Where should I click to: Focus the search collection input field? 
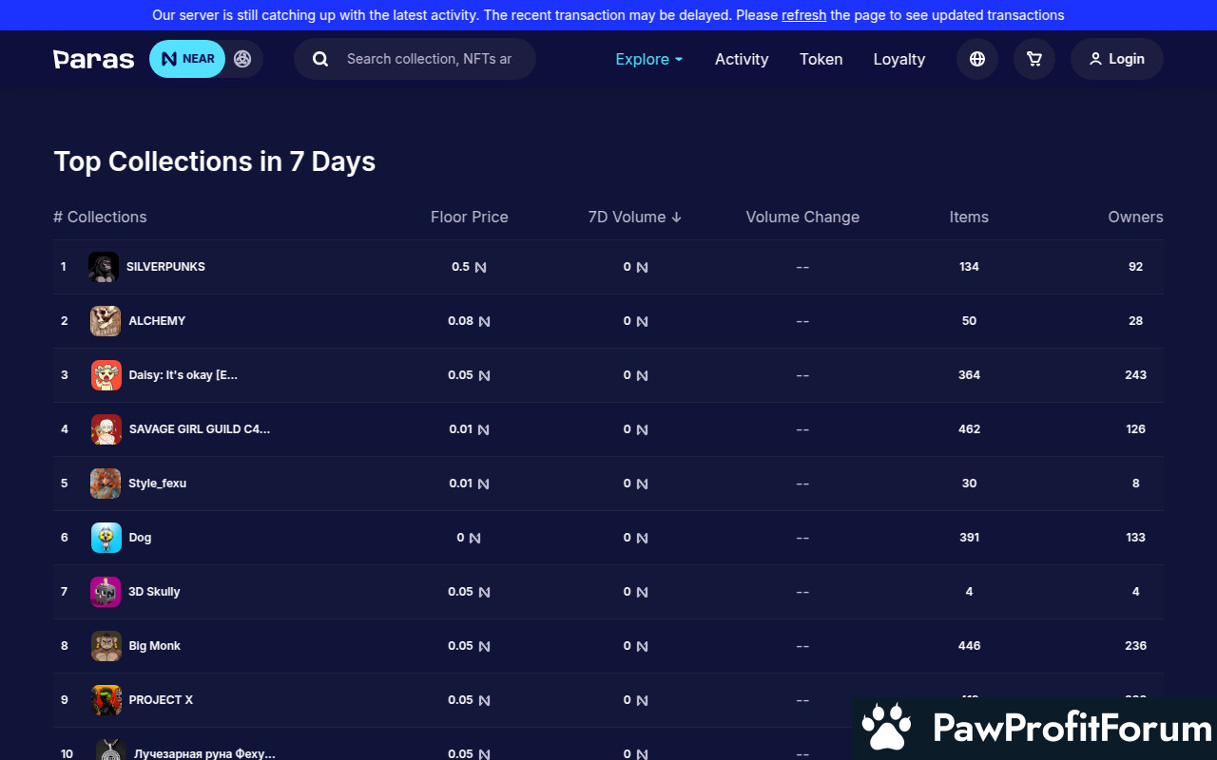point(429,59)
